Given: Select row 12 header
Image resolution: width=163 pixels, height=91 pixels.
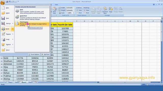Looking at the screenshot, I should point(2,58).
